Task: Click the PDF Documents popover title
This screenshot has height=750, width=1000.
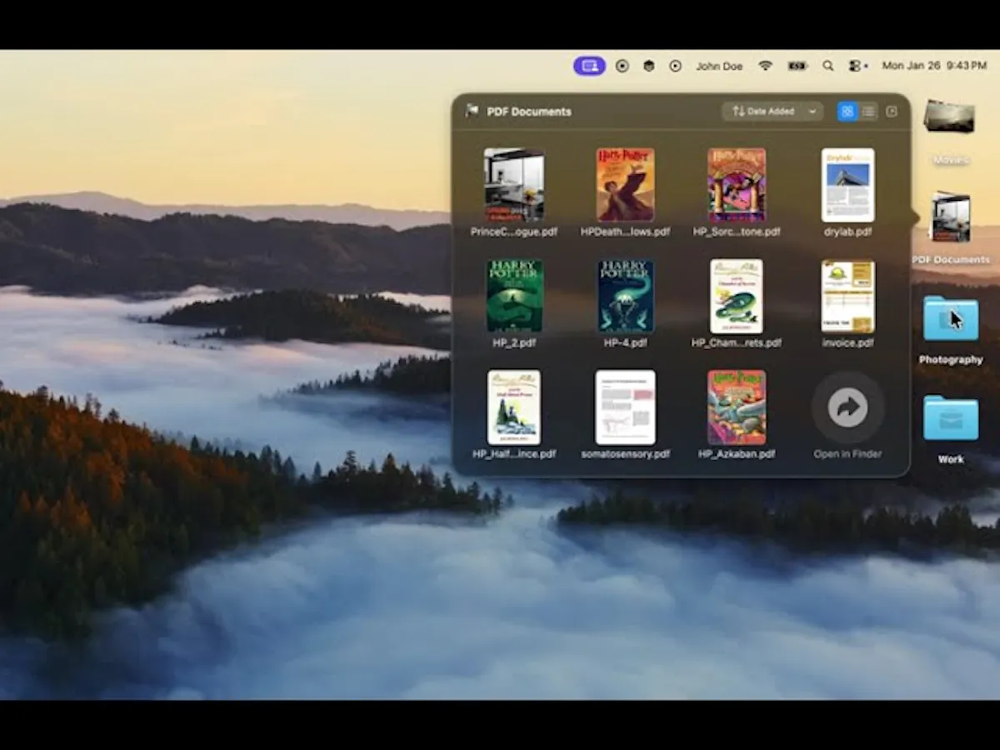Action: point(529,112)
